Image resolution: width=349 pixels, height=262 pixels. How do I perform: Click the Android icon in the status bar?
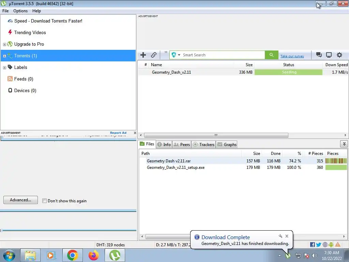pos(331,245)
